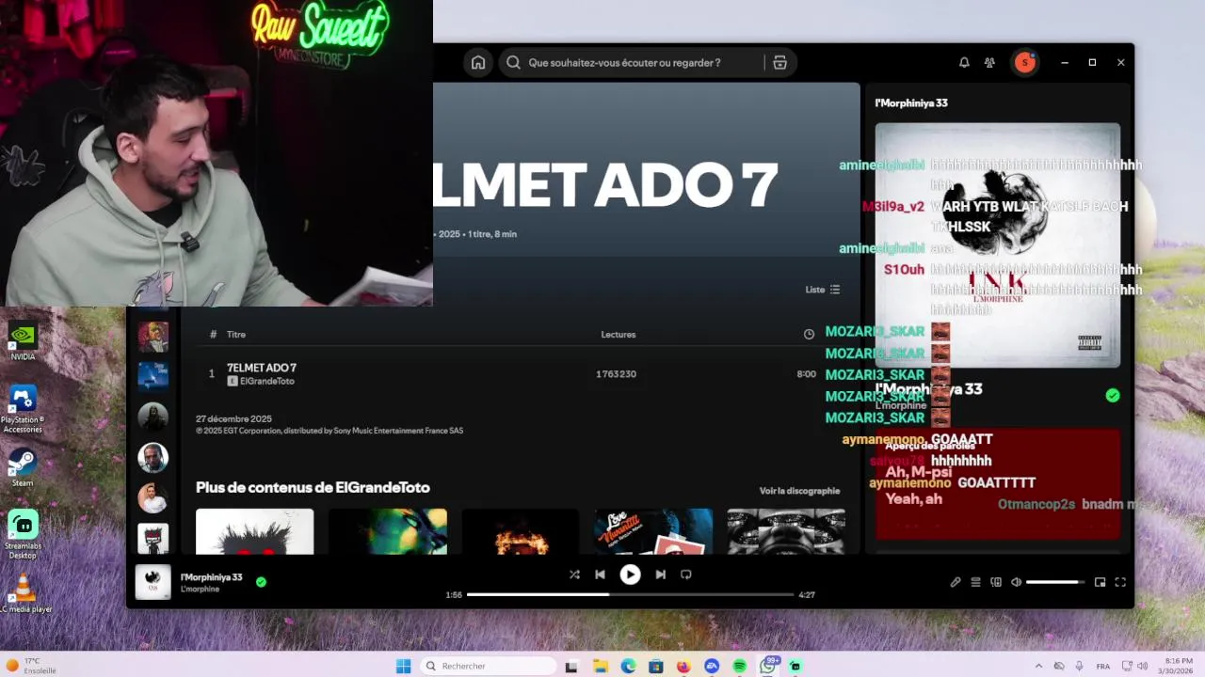Expand the system tray hidden icons chevron
Viewport: 1205px width, 677px height.
pos(1038,666)
